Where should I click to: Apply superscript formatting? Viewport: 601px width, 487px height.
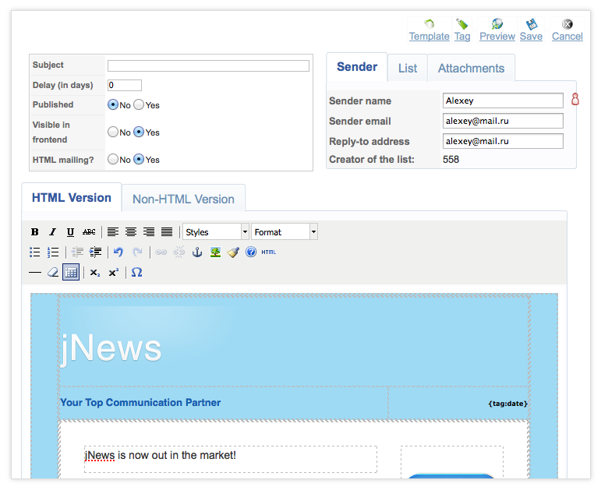tap(114, 273)
